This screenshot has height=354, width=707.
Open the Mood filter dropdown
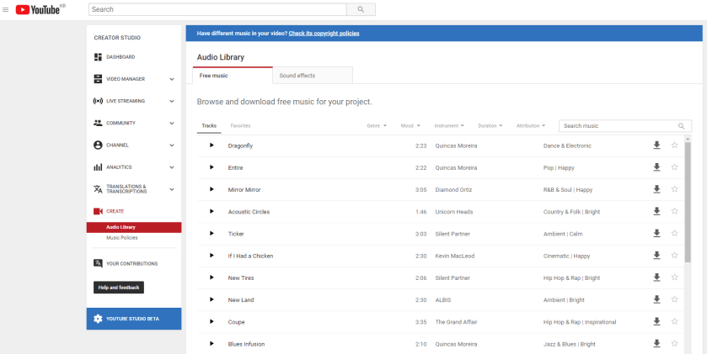pos(410,126)
